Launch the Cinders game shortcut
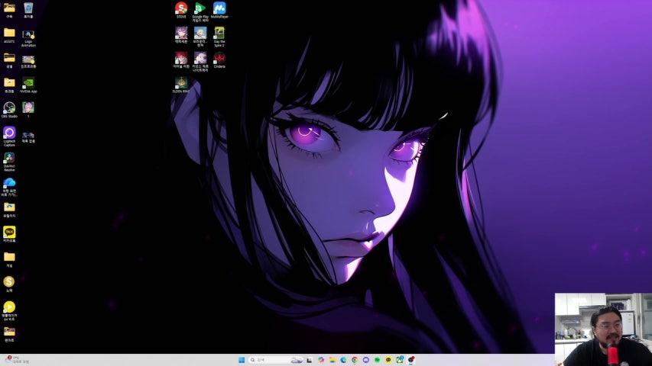 219,59
